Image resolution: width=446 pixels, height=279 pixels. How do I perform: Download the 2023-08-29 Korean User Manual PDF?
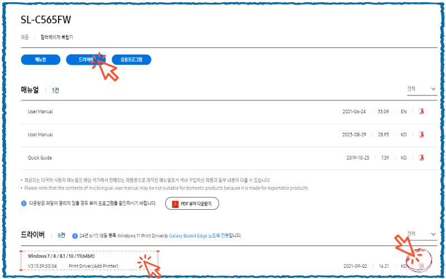pos(421,134)
